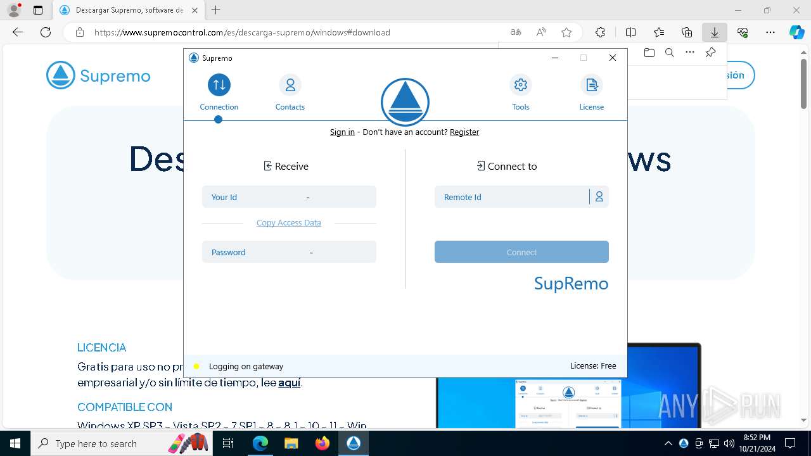811x456 pixels.
Task: Open the Edge Downloads button
Action: [715, 32]
